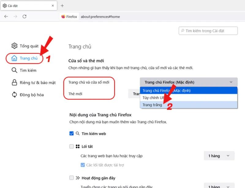Image resolution: width=245 pixels, height=188 pixels.
Task: Click the Thẻ mới label
Action: pos(75,94)
